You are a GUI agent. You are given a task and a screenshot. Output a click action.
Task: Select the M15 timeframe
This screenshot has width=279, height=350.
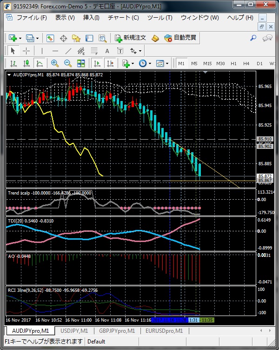point(207,64)
